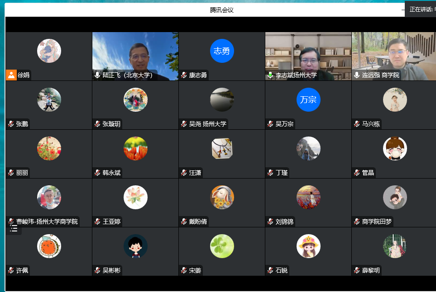Click muted microphone icon for 薛黎明
Viewport: 436px width, 292px height.
pyautogui.click(x=357, y=270)
